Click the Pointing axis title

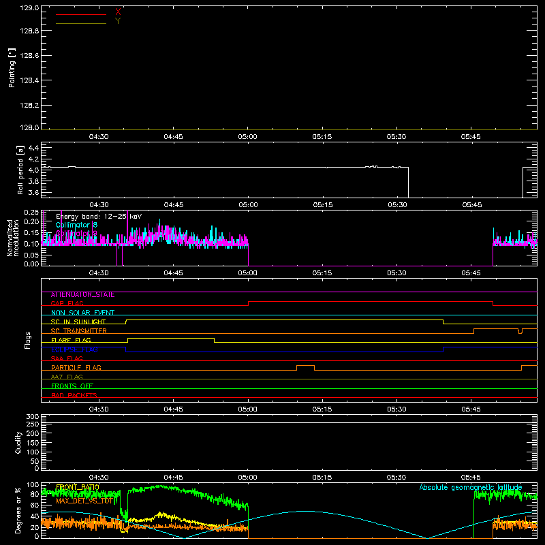pos(12,67)
